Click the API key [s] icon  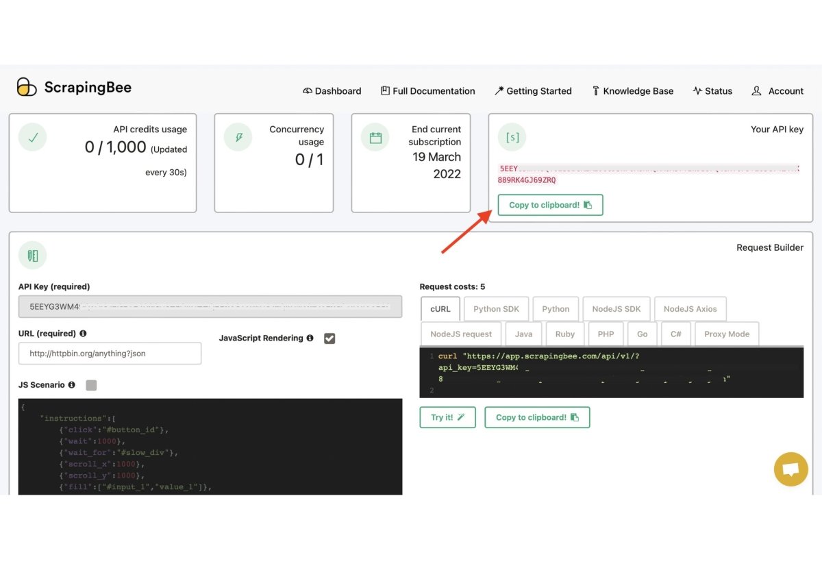click(512, 137)
